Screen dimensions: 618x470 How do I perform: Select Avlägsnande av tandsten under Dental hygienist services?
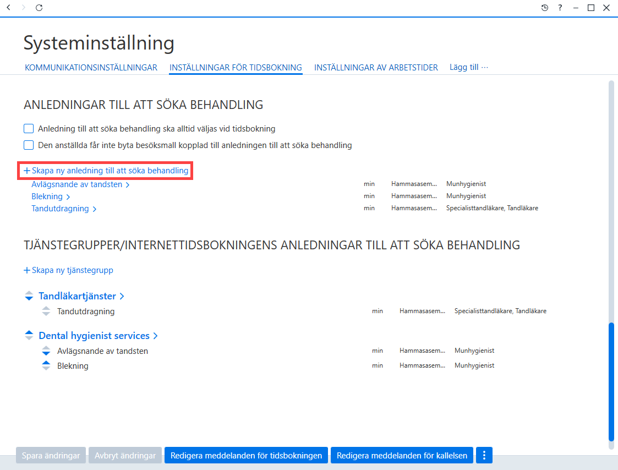click(102, 351)
